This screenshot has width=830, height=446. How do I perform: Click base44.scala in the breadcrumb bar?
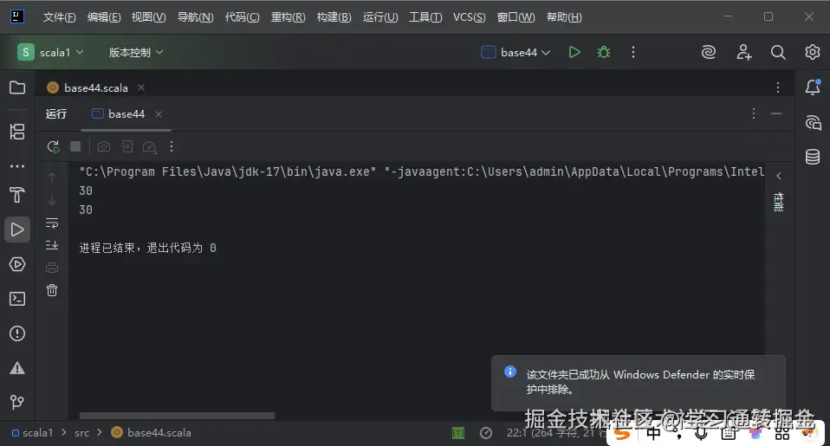coord(152,433)
